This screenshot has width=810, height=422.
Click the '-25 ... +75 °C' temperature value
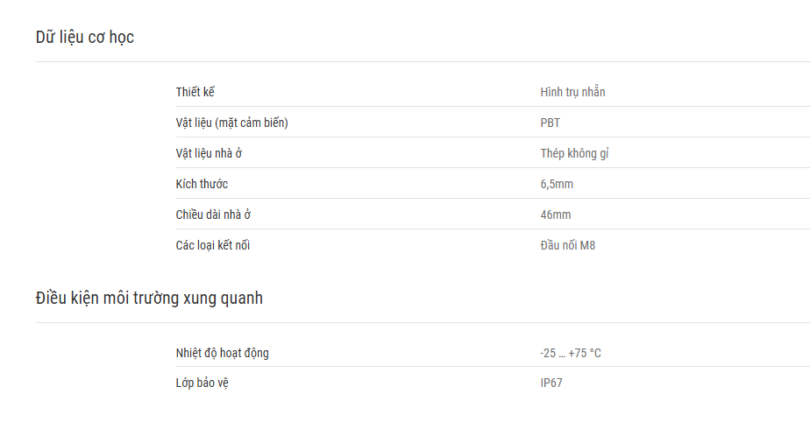571,353
